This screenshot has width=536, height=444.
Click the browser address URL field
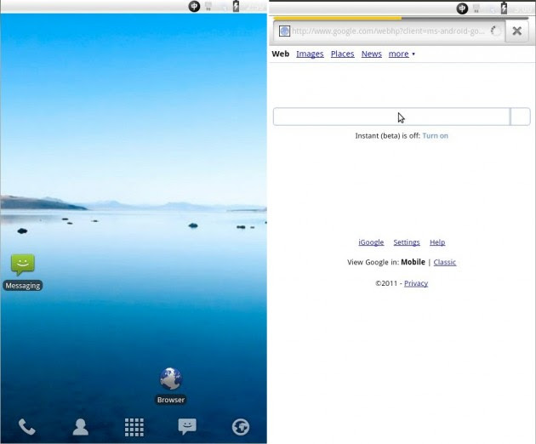(388, 31)
